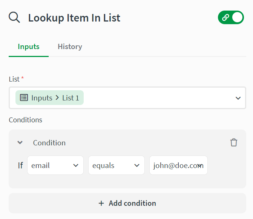Viewport: 253px width, 219px height.
Task: Select the Inputs tab
Action: (29, 46)
